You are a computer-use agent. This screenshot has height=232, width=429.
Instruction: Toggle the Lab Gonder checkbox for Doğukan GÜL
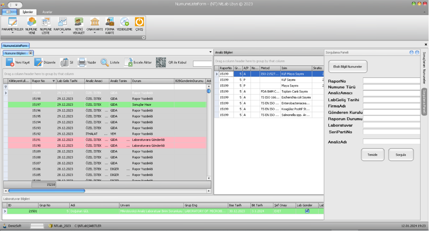pyautogui.click(x=307, y=211)
